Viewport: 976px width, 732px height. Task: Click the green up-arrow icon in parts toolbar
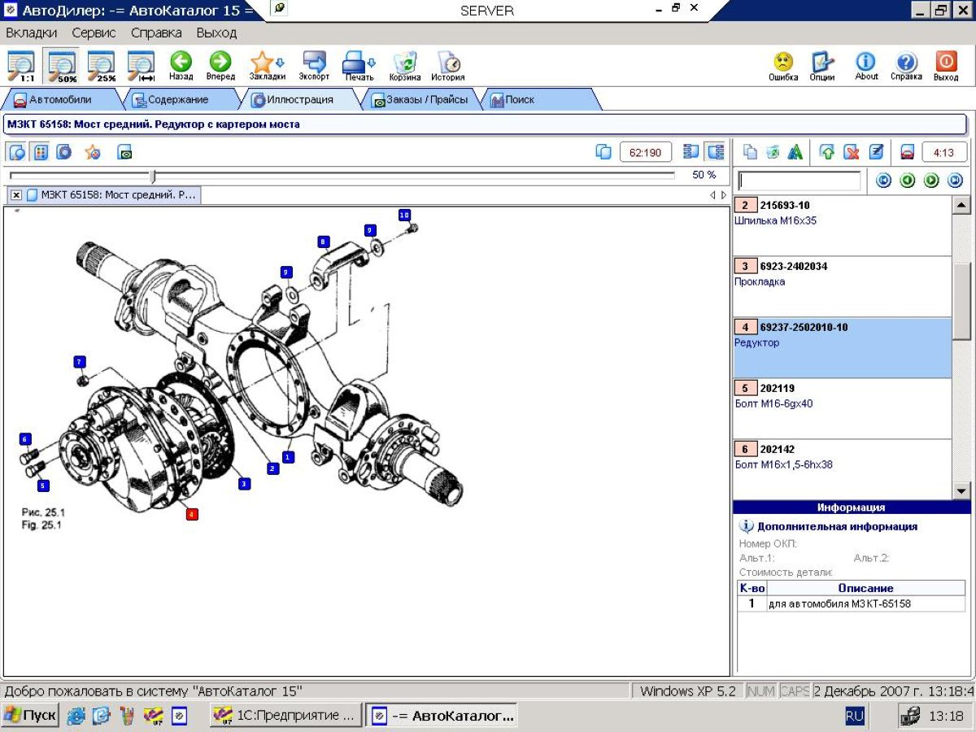pos(827,152)
